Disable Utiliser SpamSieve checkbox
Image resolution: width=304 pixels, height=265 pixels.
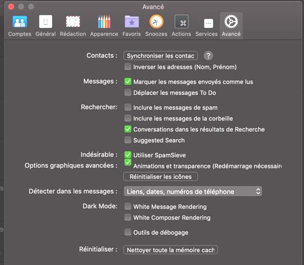pyautogui.click(x=128, y=155)
